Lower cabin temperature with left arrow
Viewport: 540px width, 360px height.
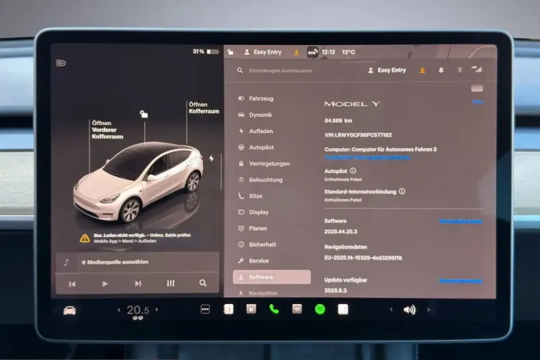click(x=119, y=309)
